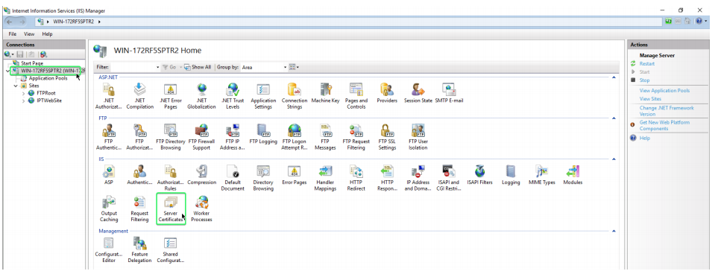The width and height of the screenshot is (718, 271).
Task: Open the FTP Firewall Support feature
Action: (201, 137)
